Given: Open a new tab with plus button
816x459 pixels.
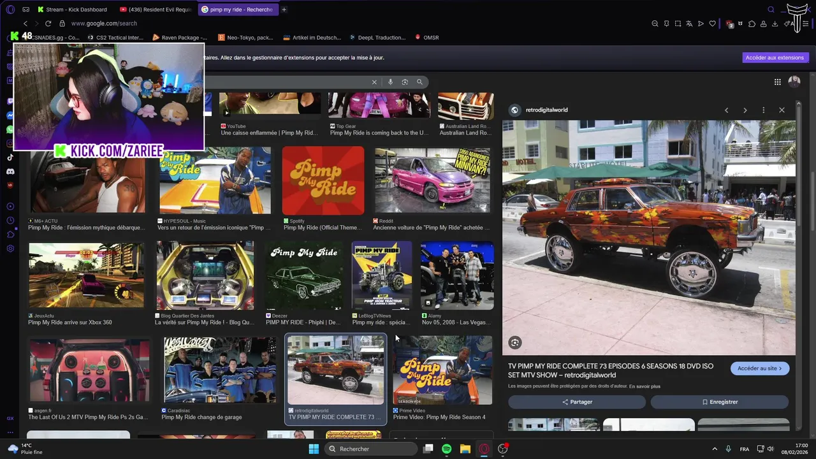Looking at the screenshot, I should 284,10.
